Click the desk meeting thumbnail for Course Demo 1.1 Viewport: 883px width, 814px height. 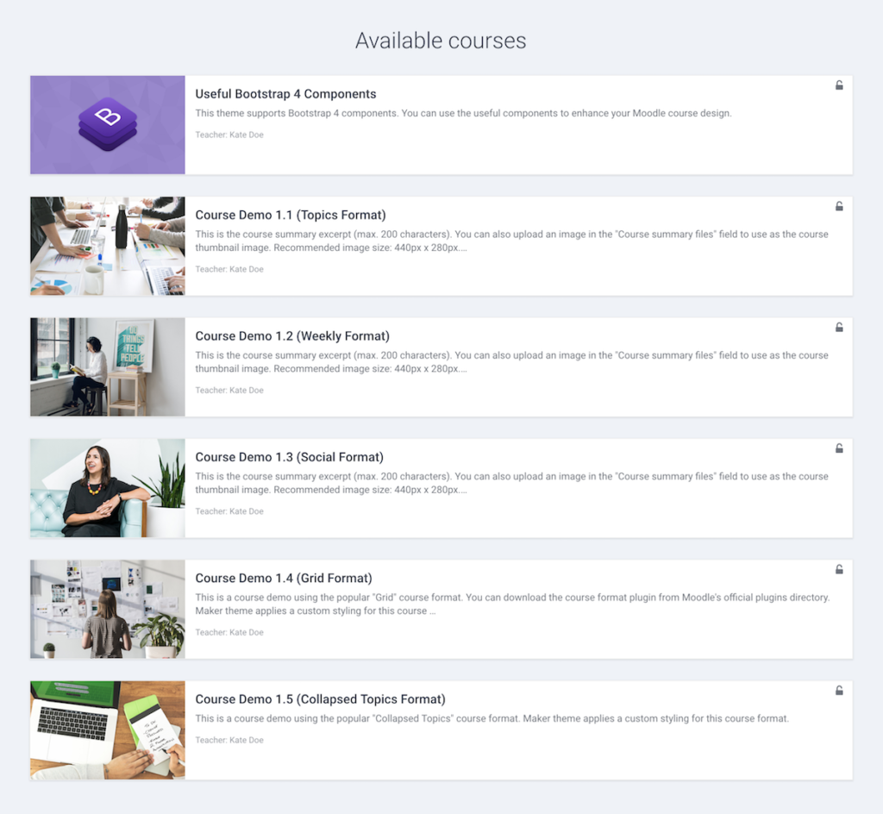coord(107,245)
